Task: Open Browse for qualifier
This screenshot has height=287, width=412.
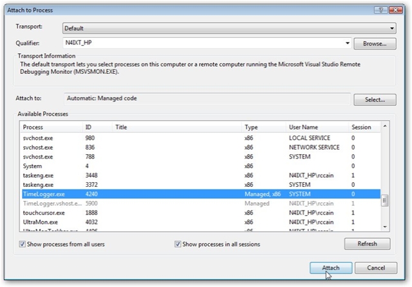Action: coord(374,44)
